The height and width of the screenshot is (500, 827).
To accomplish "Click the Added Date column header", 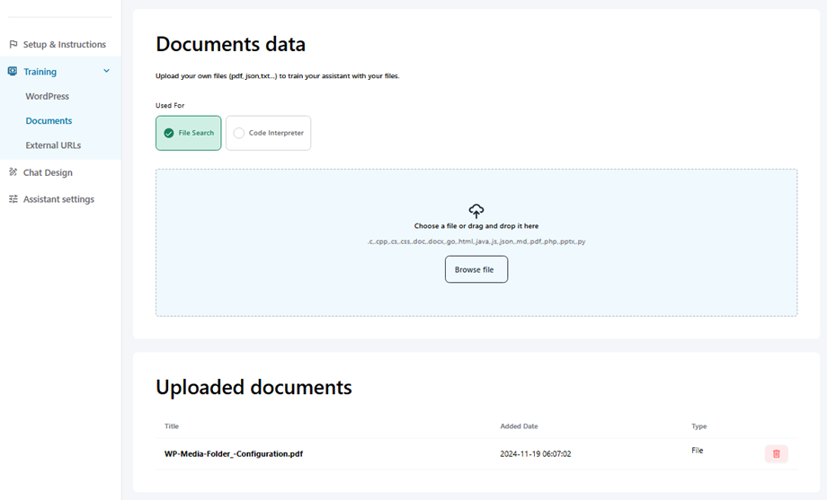I will click(x=519, y=426).
